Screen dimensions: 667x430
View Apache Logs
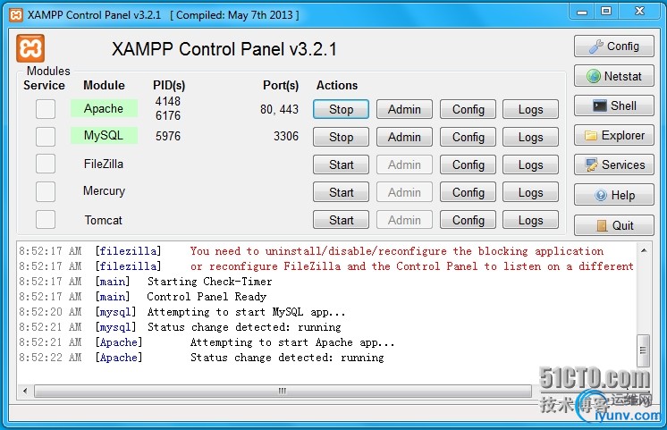[530, 109]
